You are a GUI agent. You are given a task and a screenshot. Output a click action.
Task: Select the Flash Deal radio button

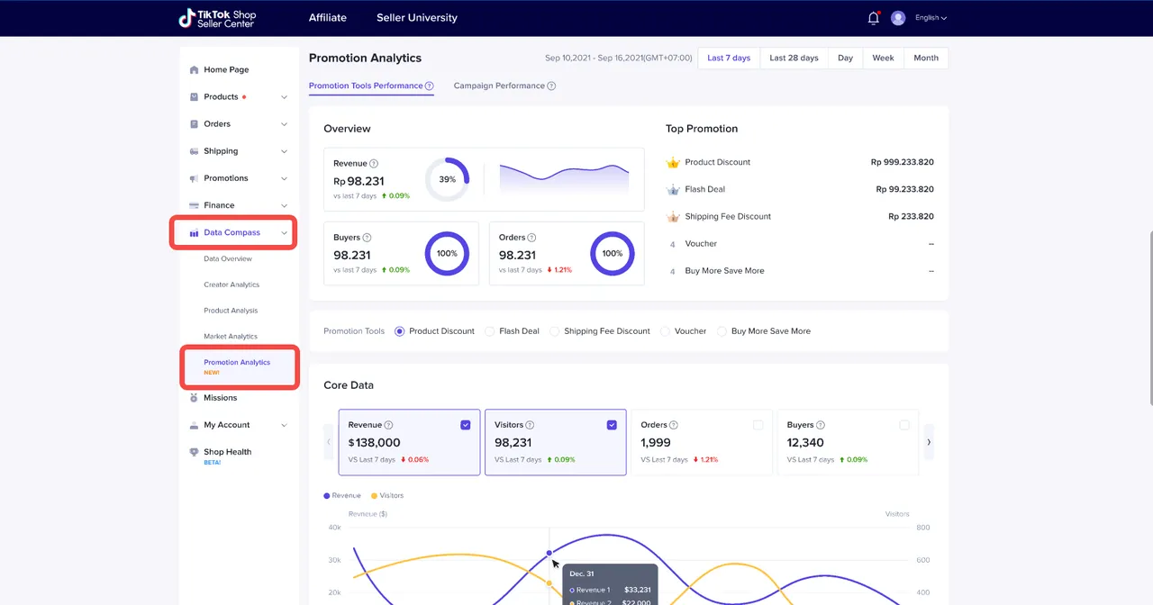tap(490, 331)
